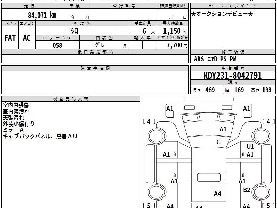Click the rear-left wheel in diagram
Image resolution: width=277 pixels, height=208 pixels.
click(157, 192)
